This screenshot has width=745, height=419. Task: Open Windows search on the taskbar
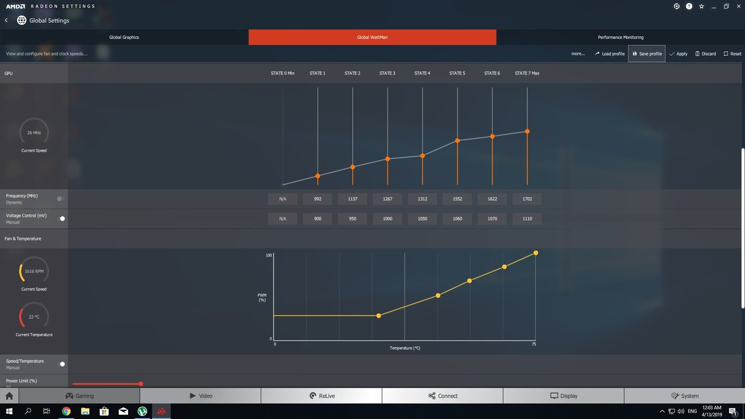[x=28, y=411]
